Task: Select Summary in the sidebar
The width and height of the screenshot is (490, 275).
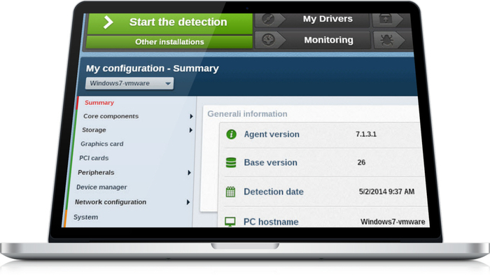Action: coord(99,102)
